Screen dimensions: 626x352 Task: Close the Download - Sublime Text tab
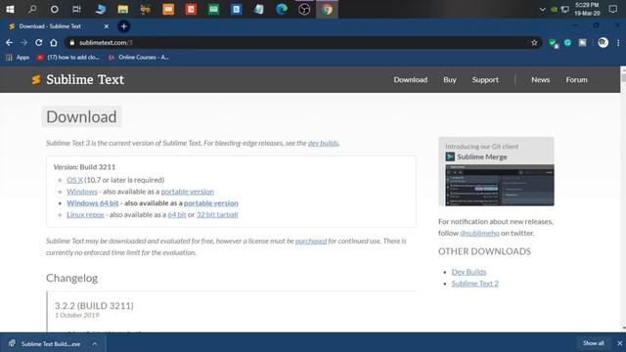click(107, 26)
